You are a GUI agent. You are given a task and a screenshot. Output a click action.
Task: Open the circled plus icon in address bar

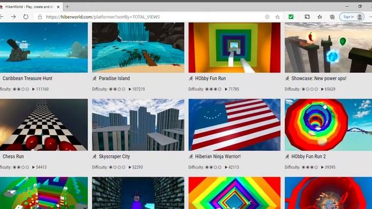point(267,17)
